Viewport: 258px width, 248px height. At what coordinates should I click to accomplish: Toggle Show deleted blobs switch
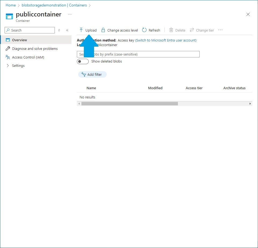pyautogui.click(x=83, y=61)
